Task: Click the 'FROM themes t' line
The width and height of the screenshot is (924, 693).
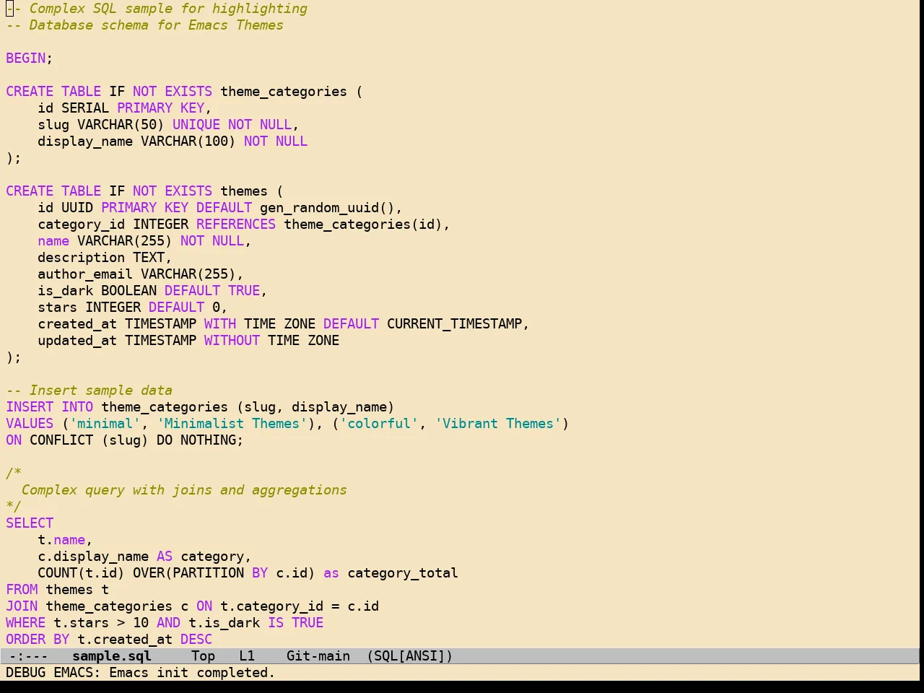Action: (57, 590)
